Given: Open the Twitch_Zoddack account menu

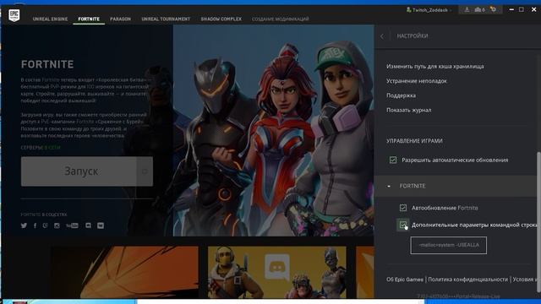Looking at the screenshot, I should click(429, 10).
